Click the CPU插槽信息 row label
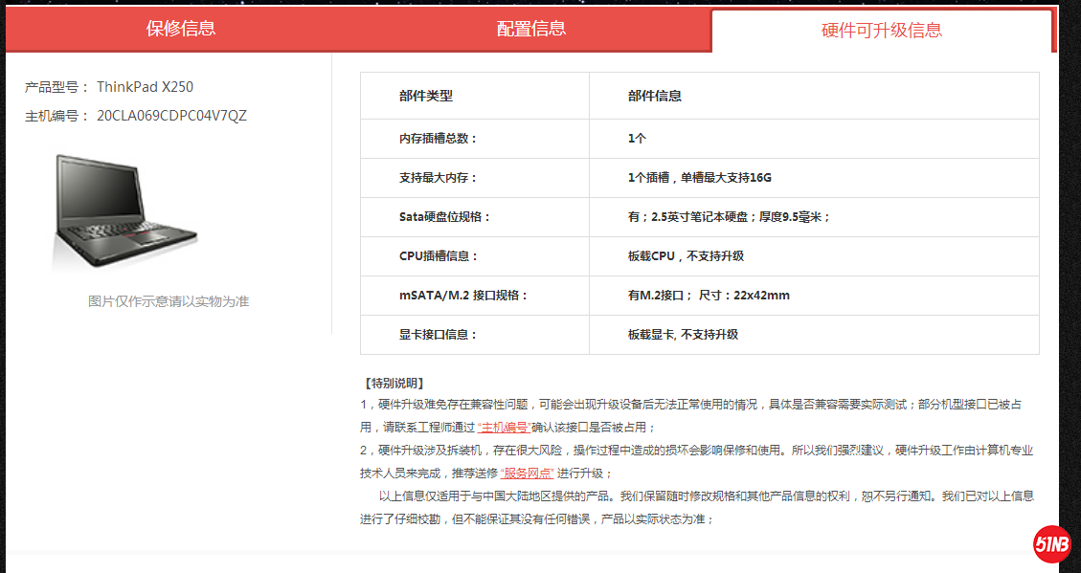Screen dimensions: 1081x573 pyautogui.click(x=439, y=256)
